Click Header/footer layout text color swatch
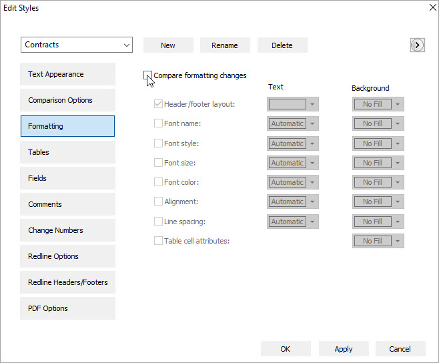Viewport: 439px width, 363px height. coord(288,104)
